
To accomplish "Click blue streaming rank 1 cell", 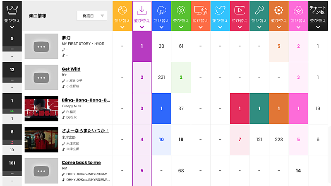I will click(x=161, y=109).
